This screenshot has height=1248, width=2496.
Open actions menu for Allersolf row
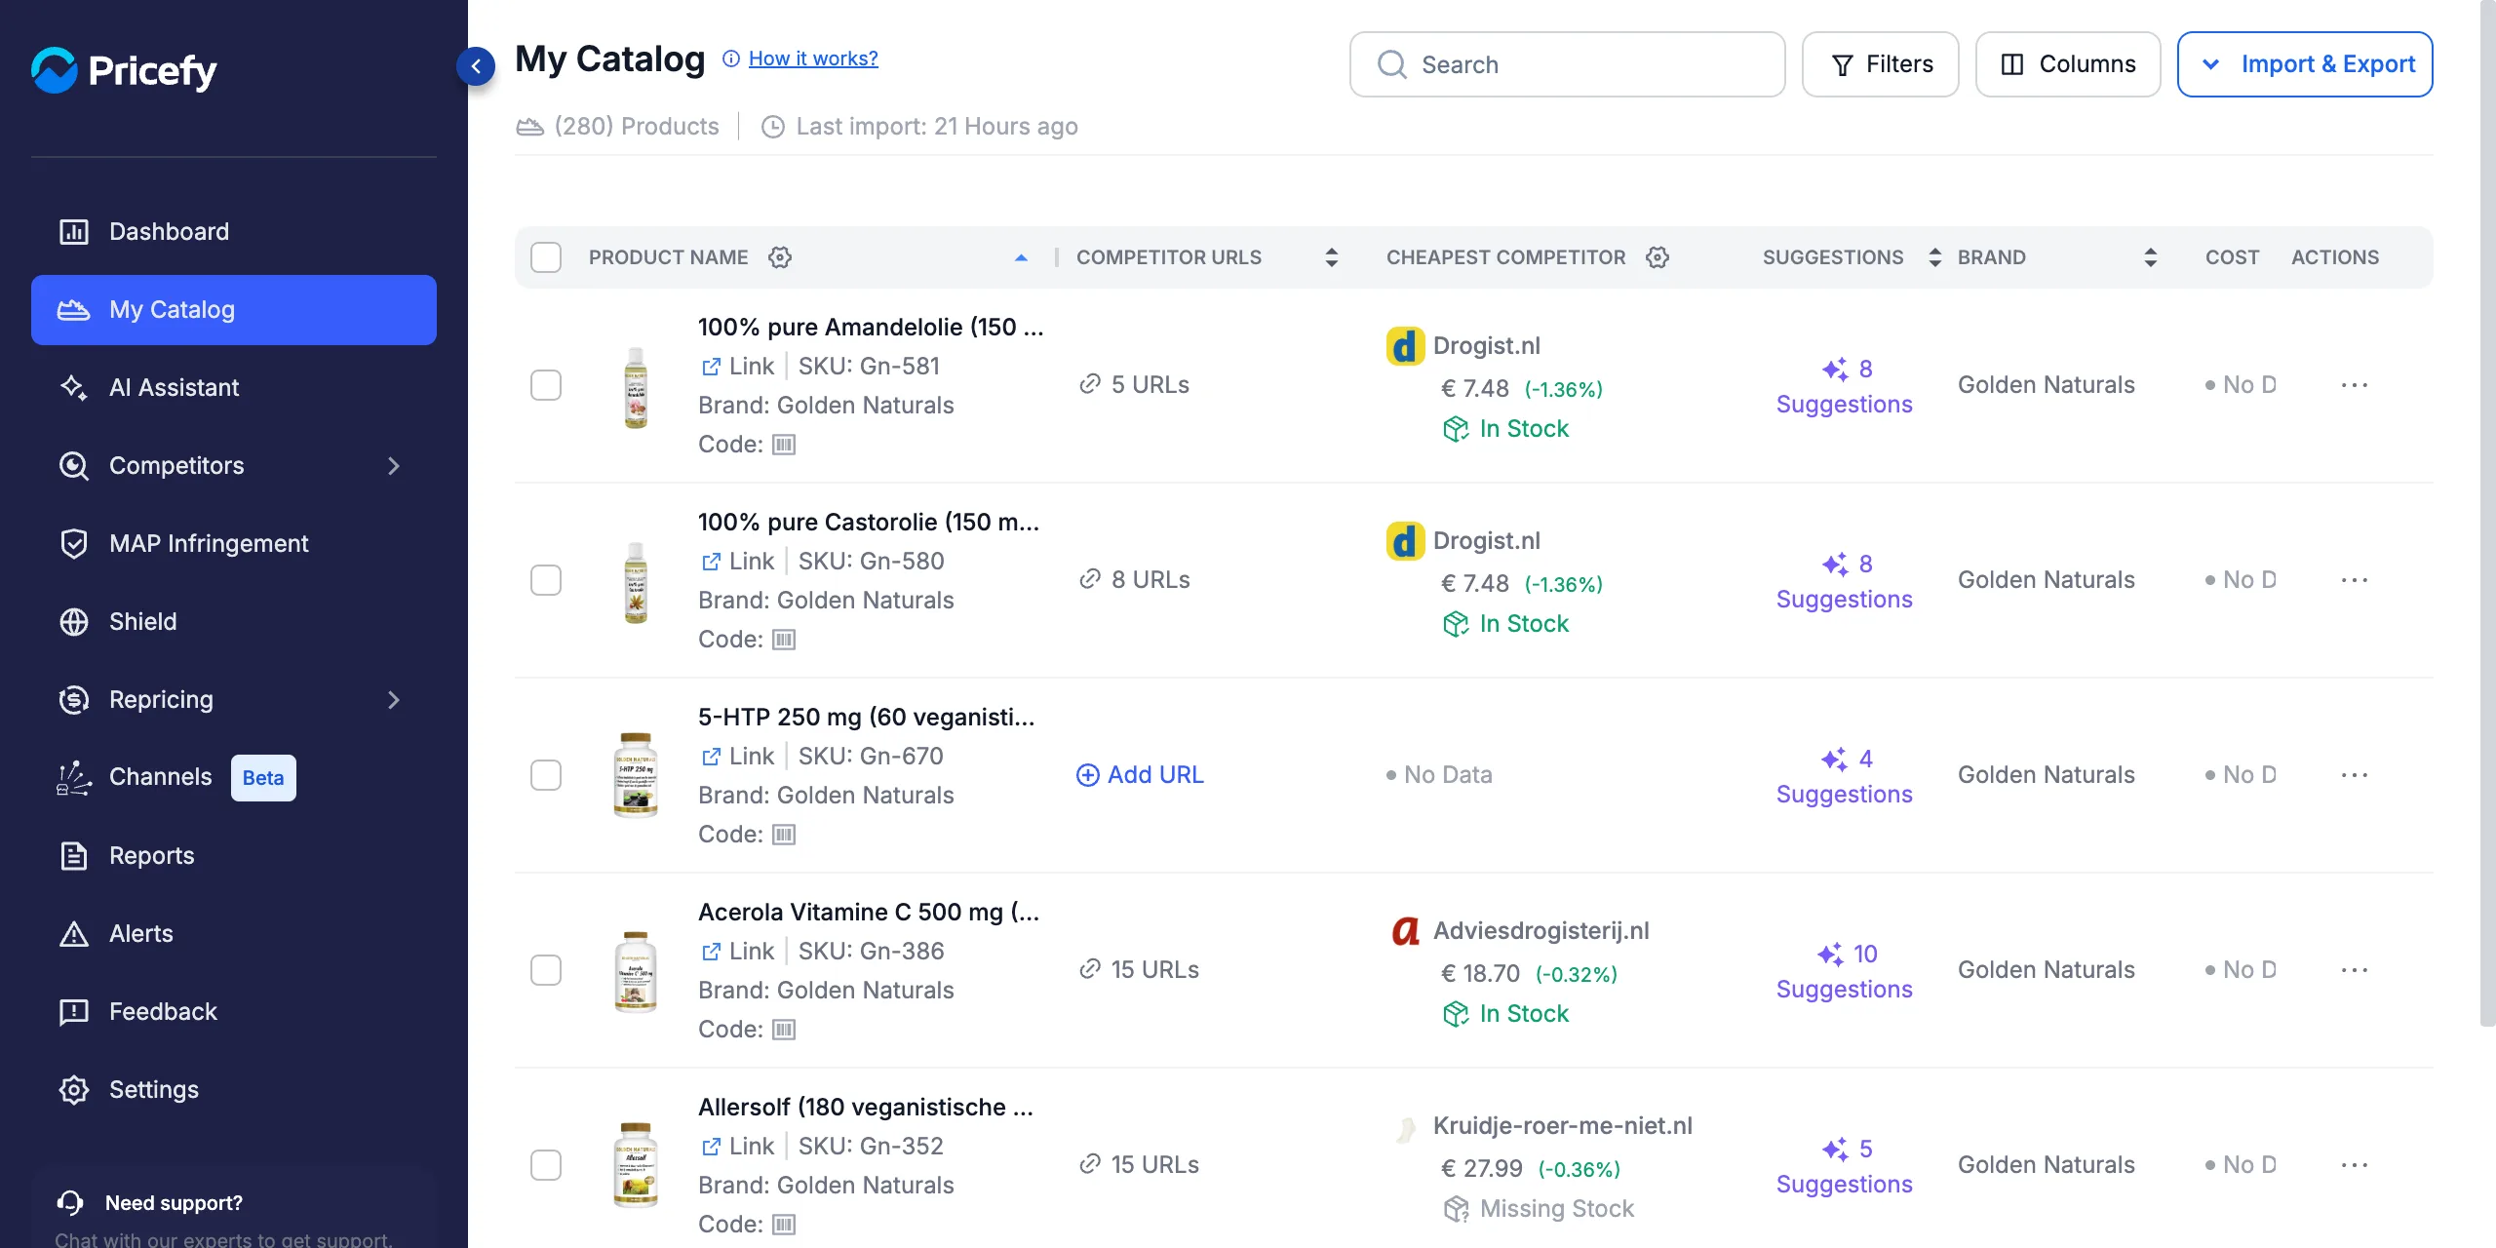coord(2355,1165)
